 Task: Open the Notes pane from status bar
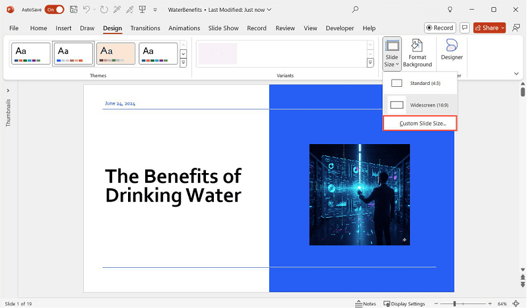366,303
